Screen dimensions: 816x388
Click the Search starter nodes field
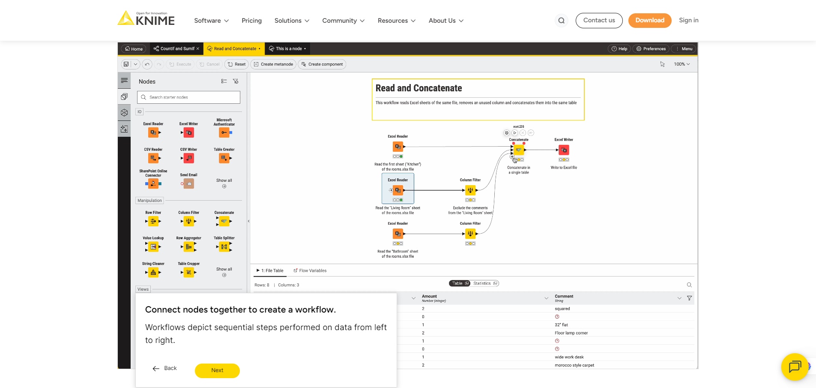188,97
